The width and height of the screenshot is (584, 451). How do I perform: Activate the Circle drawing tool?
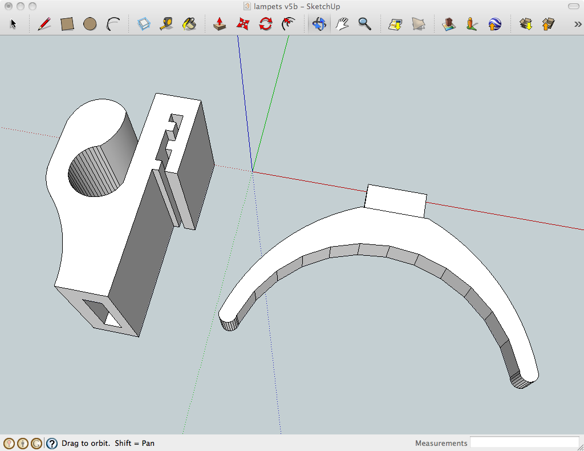90,24
